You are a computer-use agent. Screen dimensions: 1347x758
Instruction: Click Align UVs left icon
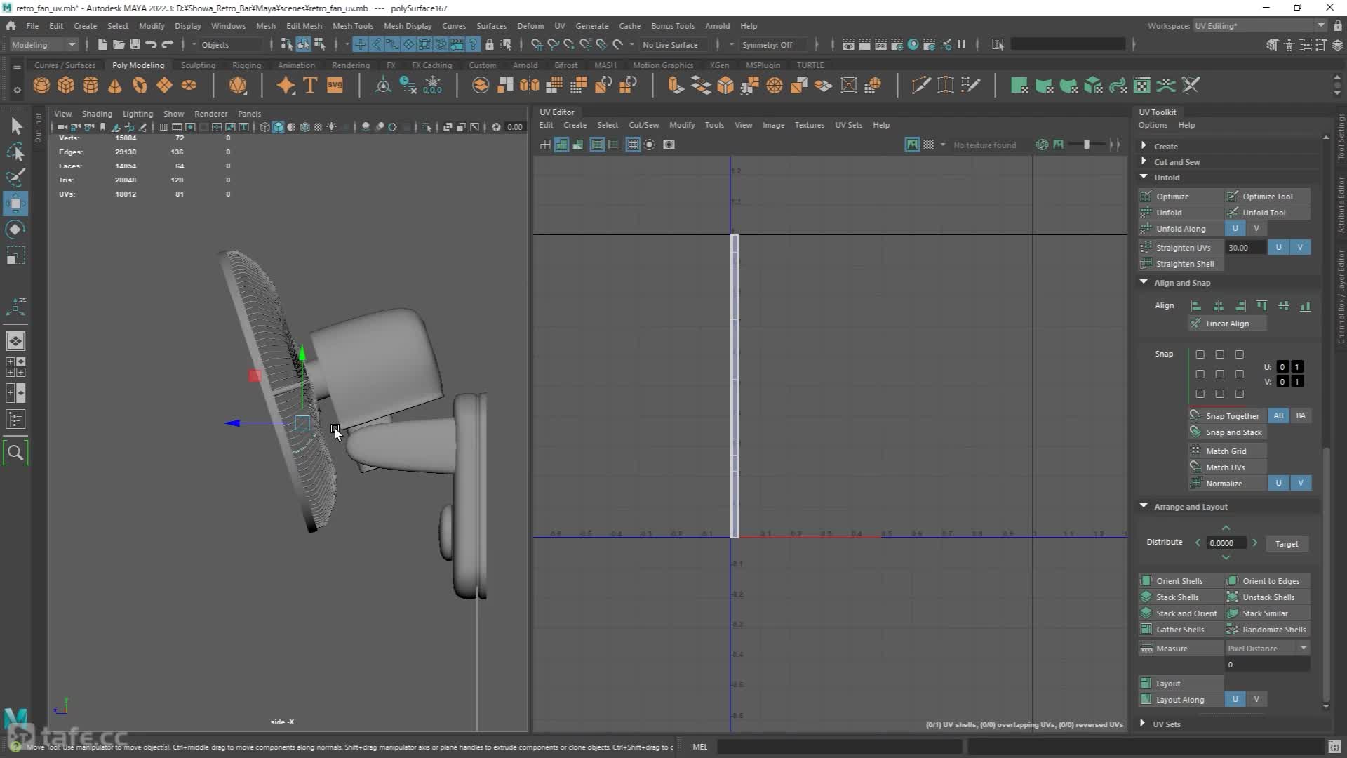coord(1196,306)
